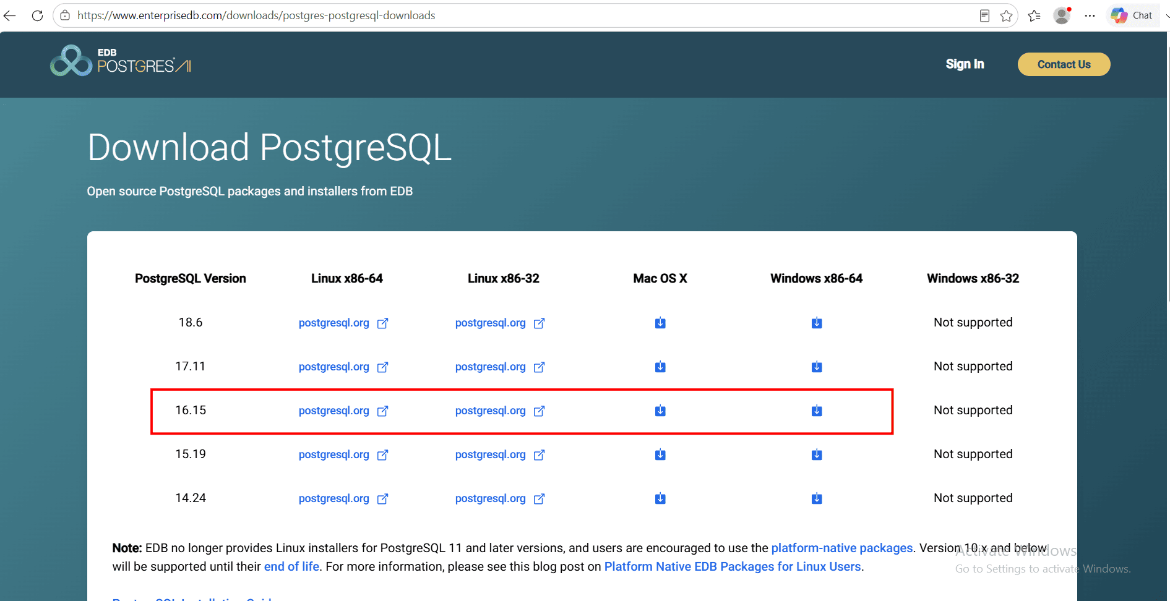
Task: Select version number 16.15
Action: point(191,410)
